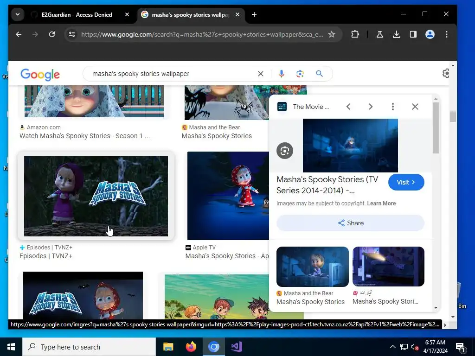Screen dimensions: 475x356
Task: Click preview panel scroll down arrow
Action: (x=436, y=308)
